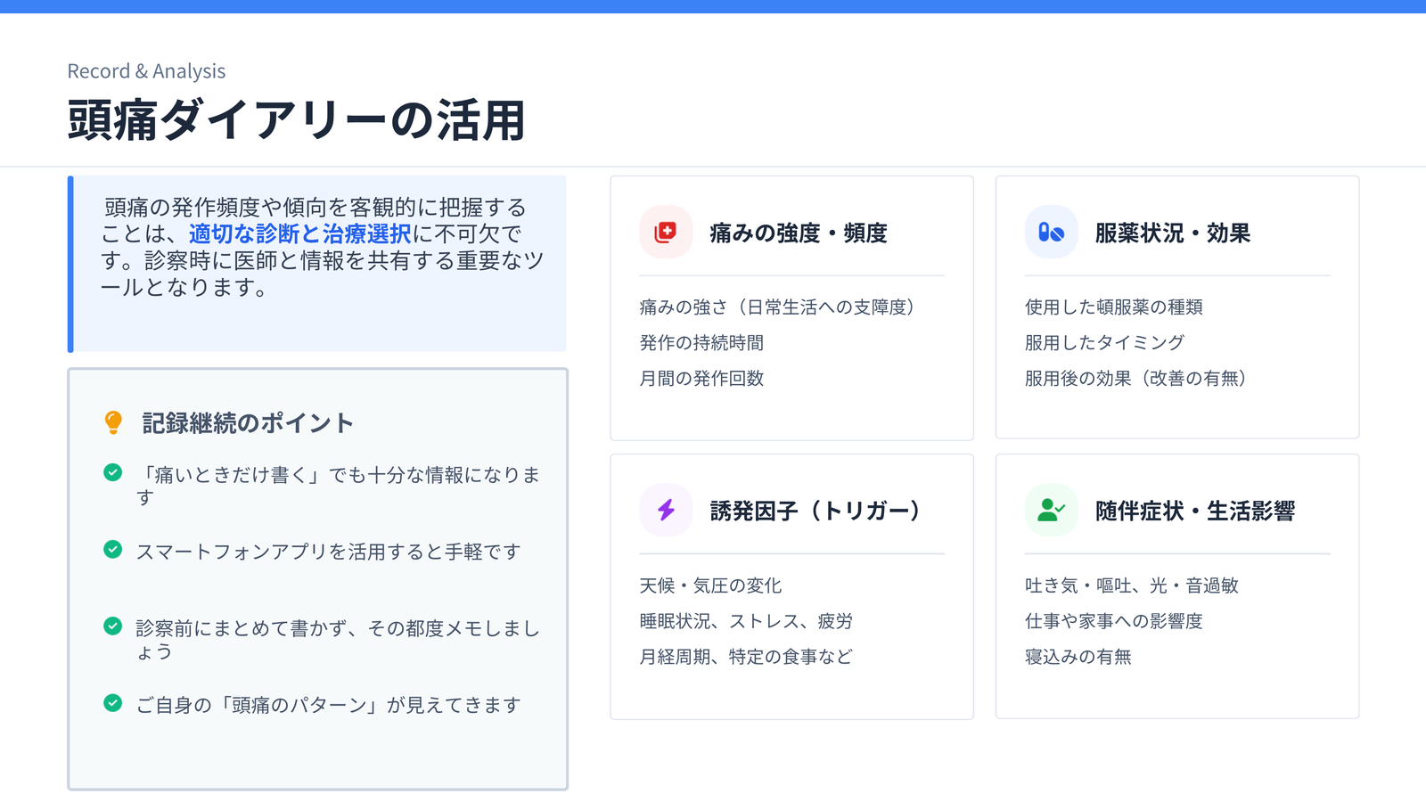This screenshot has width=1426, height=802.
Task: Click the heading 服薬状況・効果
Action: click(x=1172, y=233)
